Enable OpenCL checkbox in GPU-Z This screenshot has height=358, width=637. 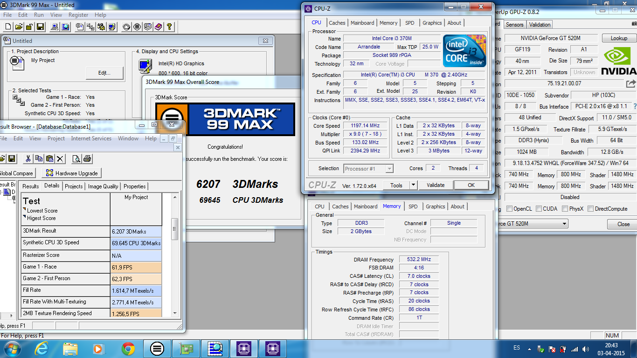(509, 209)
